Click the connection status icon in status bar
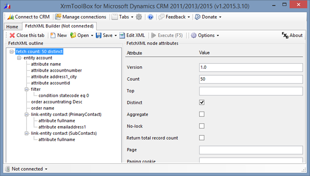Screen dimensions: 310x176 8,169
